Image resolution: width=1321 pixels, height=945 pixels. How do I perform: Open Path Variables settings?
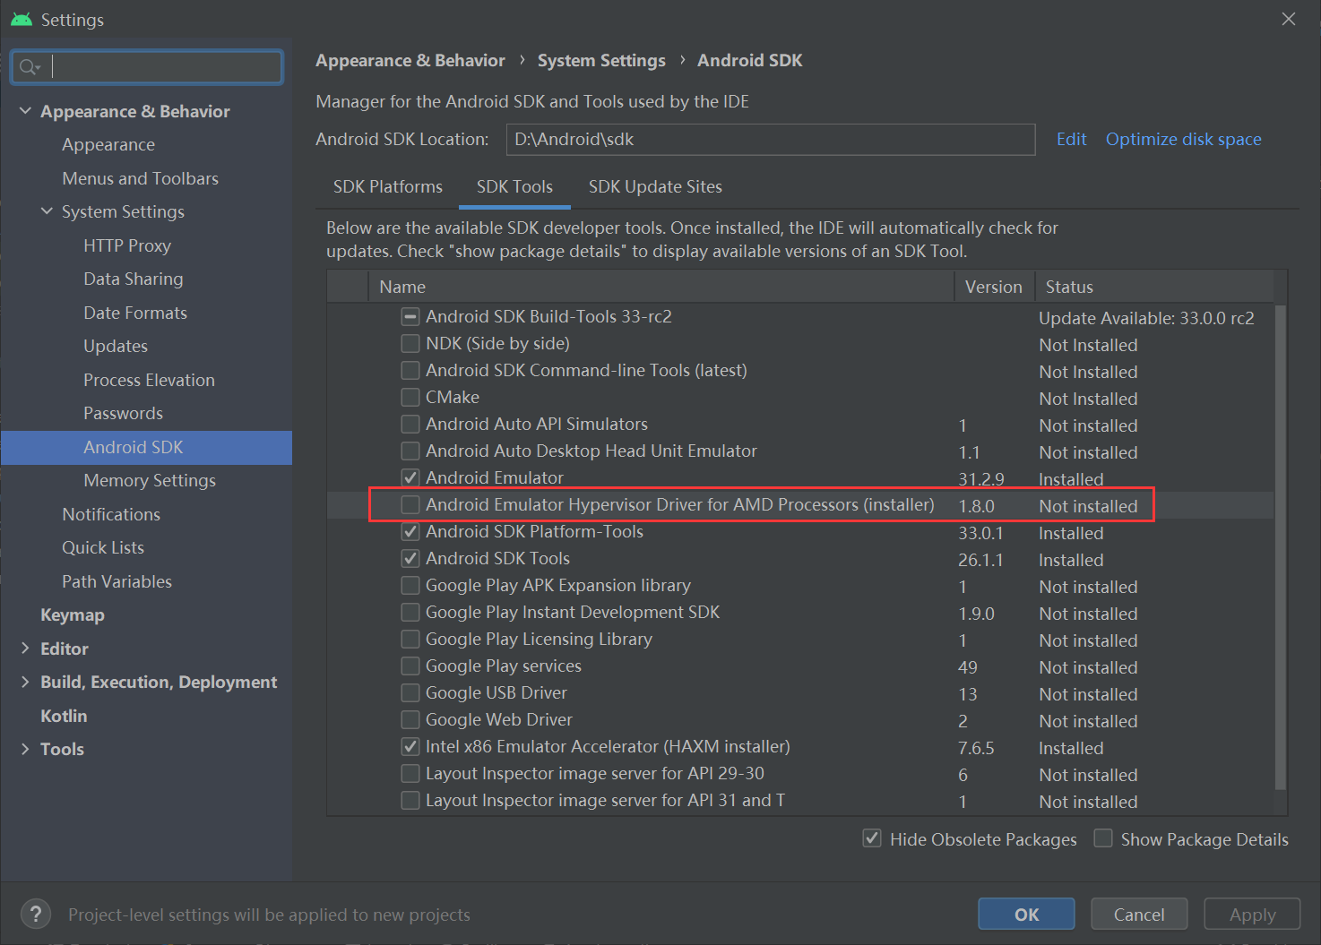point(117,581)
